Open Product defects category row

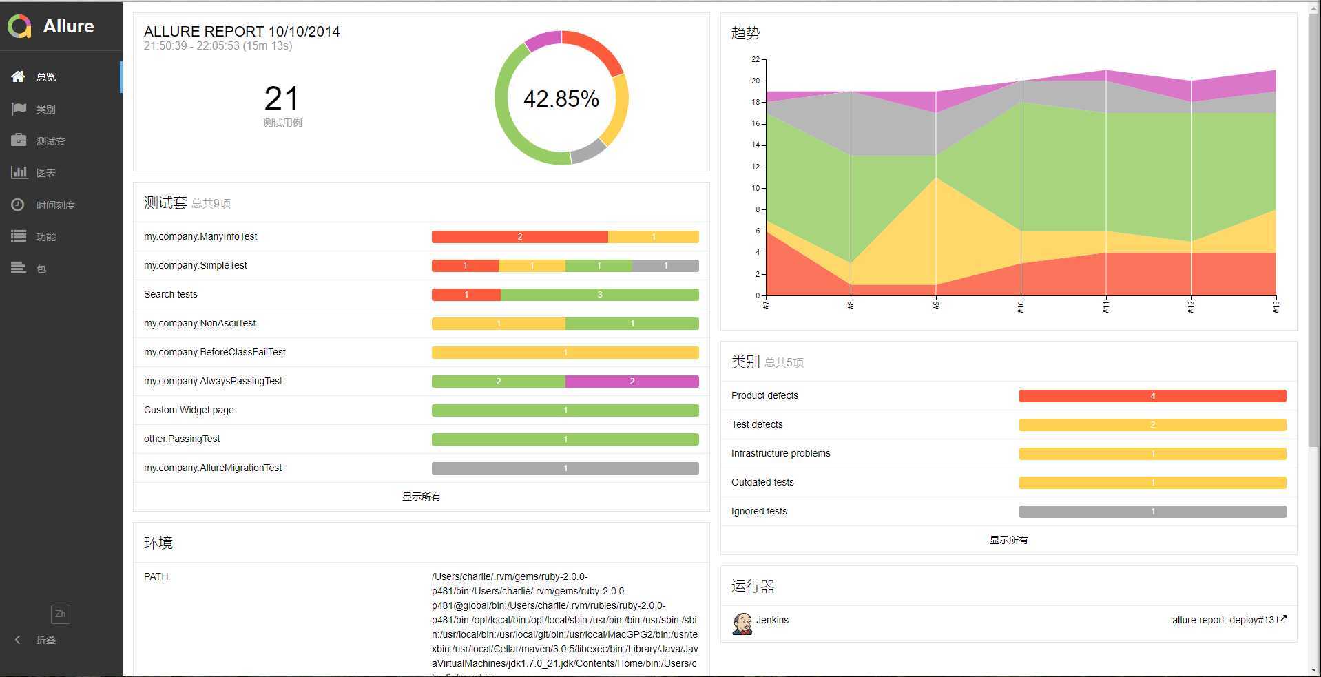coord(1009,395)
